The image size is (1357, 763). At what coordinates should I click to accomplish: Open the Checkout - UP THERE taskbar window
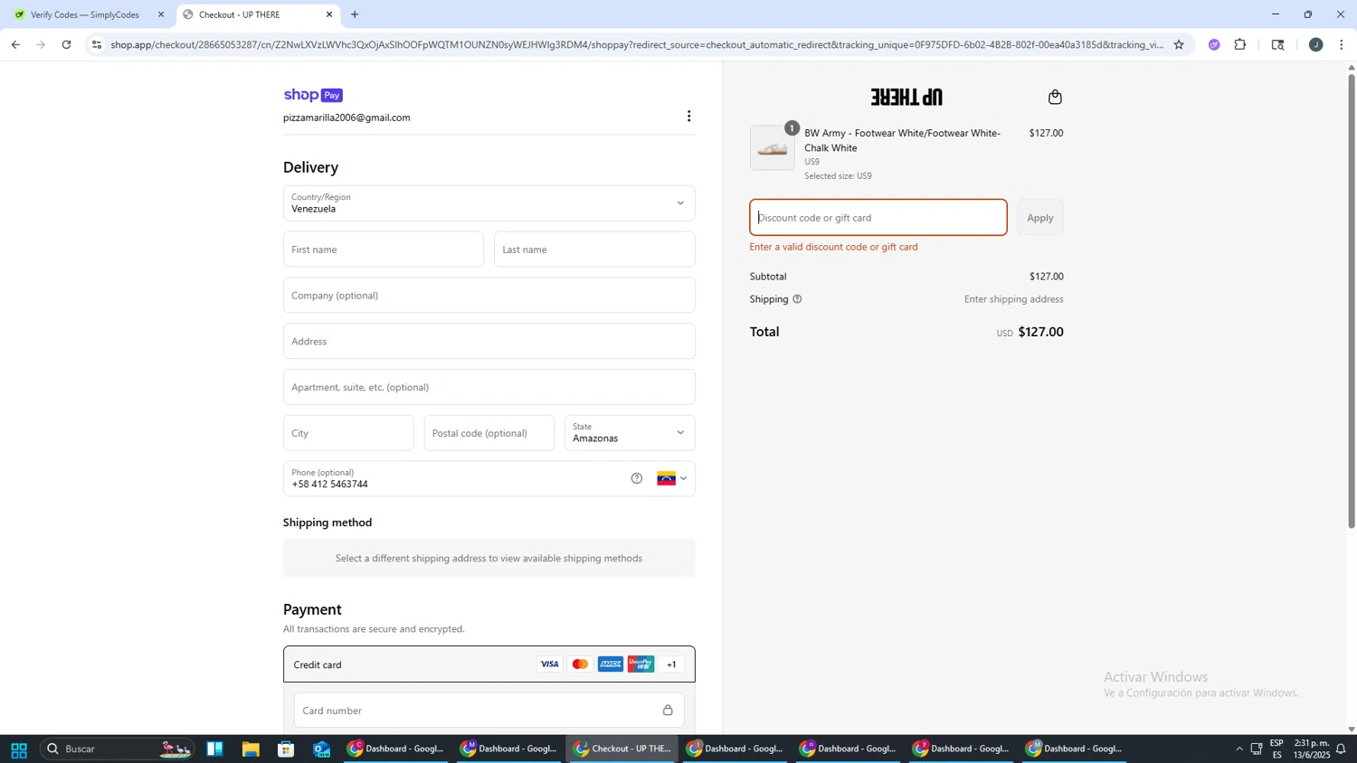click(x=622, y=749)
